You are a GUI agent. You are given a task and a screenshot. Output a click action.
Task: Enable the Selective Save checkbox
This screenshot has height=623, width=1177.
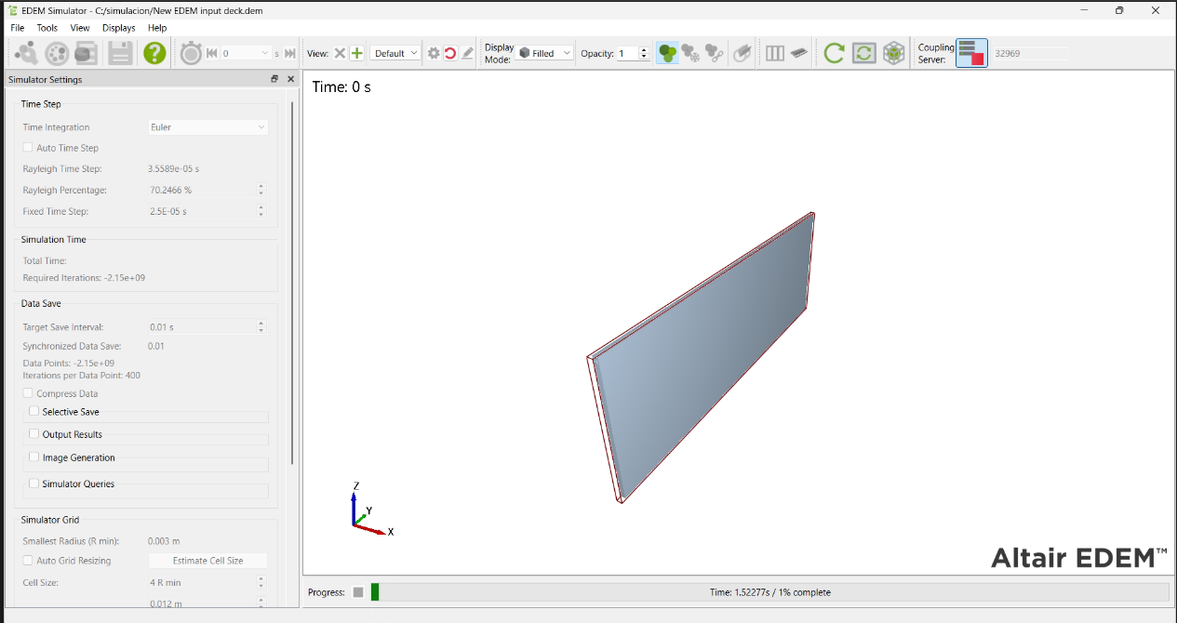coord(34,411)
